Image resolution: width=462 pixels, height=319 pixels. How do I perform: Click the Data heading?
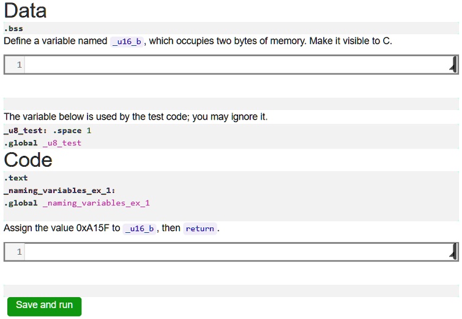25,10
